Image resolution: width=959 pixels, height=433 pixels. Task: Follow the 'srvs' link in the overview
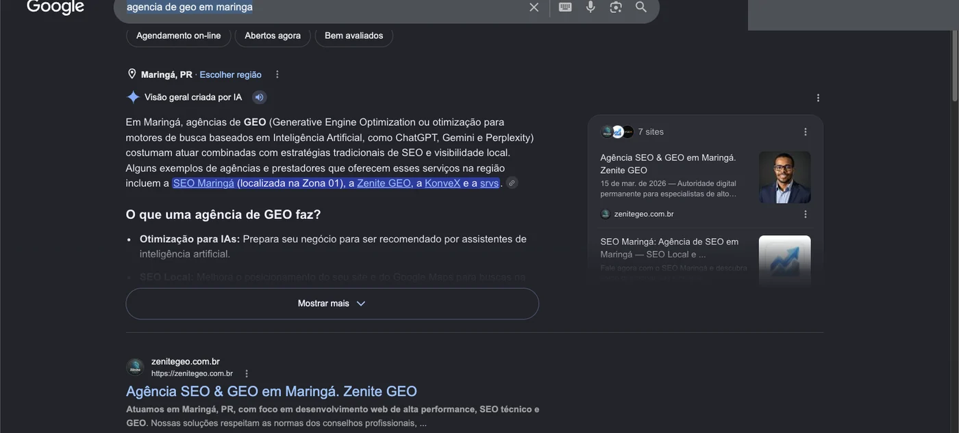(490, 183)
